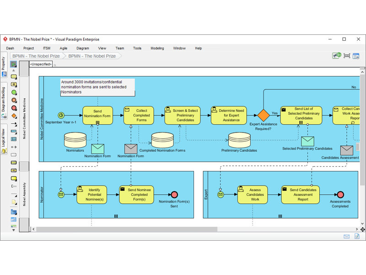Open the Window menu
366x275 pixels.
179,48
